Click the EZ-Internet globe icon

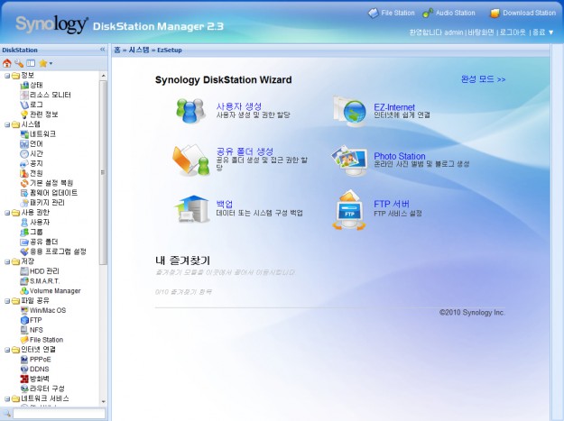(x=349, y=111)
